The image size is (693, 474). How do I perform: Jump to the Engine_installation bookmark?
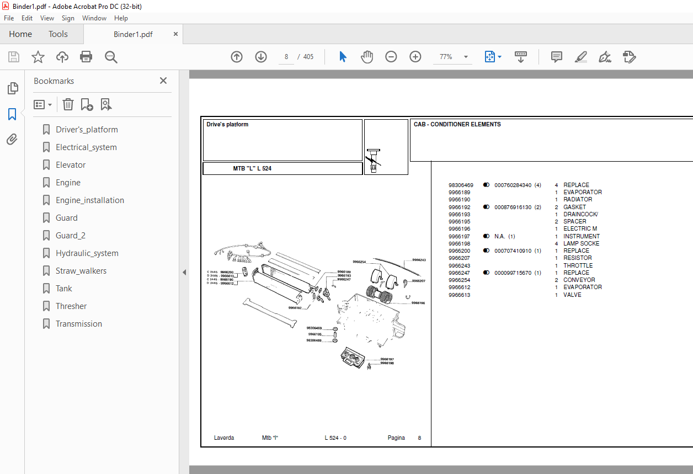pyautogui.click(x=90, y=200)
